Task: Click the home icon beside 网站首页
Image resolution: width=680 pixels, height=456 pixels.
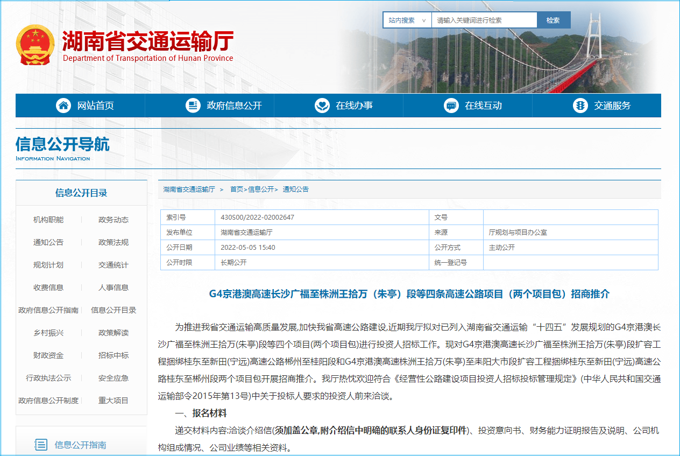Action: pyautogui.click(x=63, y=106)
